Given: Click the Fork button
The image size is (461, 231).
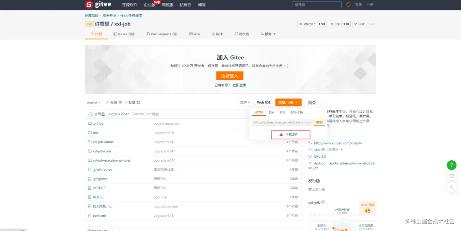Looking at the screenshot, I should pos(360,24).
